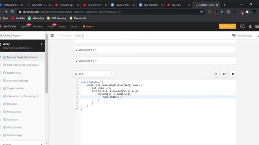259x145 pixels.
Task: Open the Placements bookmark folder
Action: tap(78, 18)
